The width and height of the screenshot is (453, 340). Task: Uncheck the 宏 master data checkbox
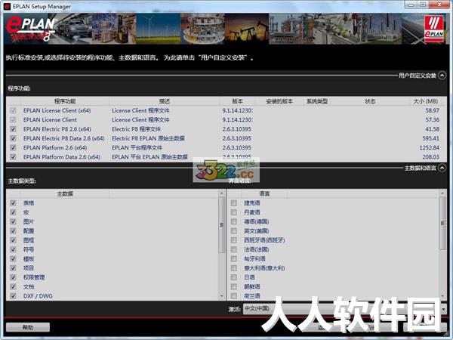(13, 212)
